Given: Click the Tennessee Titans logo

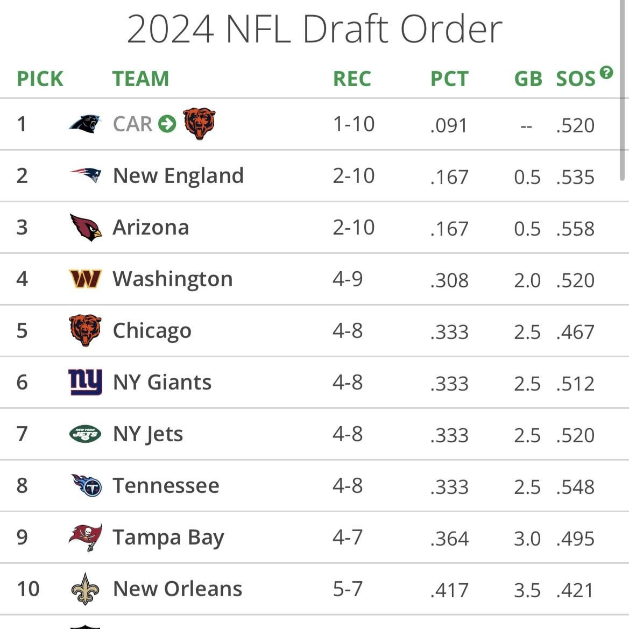Looking at the screenshot, I should pyautogui.click(x=86, y=485).
